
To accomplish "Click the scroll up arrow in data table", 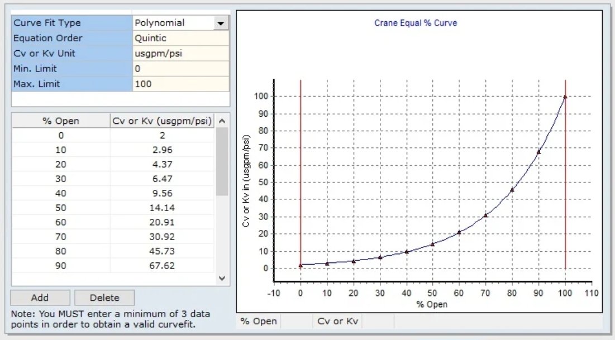I will point(222,121).
